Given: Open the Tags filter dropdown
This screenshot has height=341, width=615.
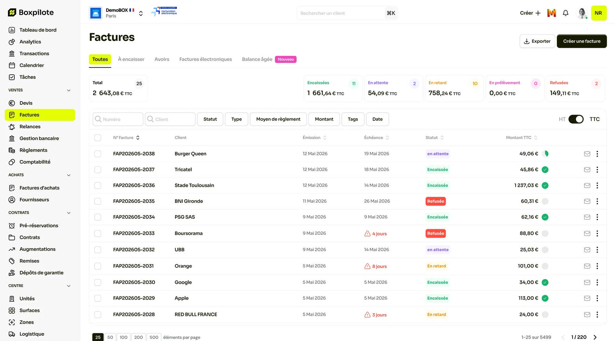Looking at the screenshot, I should (353, 119).
